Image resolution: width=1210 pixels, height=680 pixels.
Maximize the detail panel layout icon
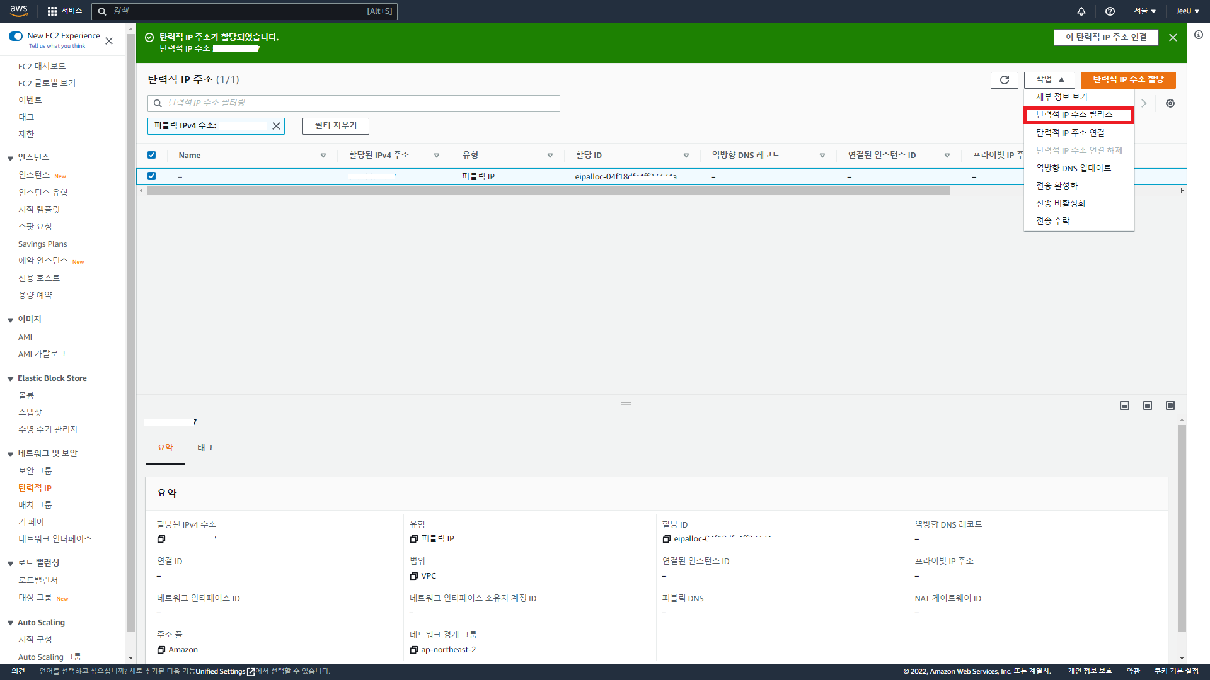1170,405
